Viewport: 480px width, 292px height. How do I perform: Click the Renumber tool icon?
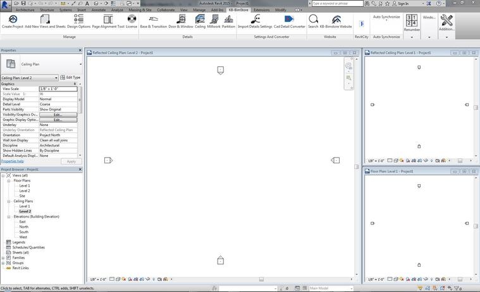click(x=412, y=22)
